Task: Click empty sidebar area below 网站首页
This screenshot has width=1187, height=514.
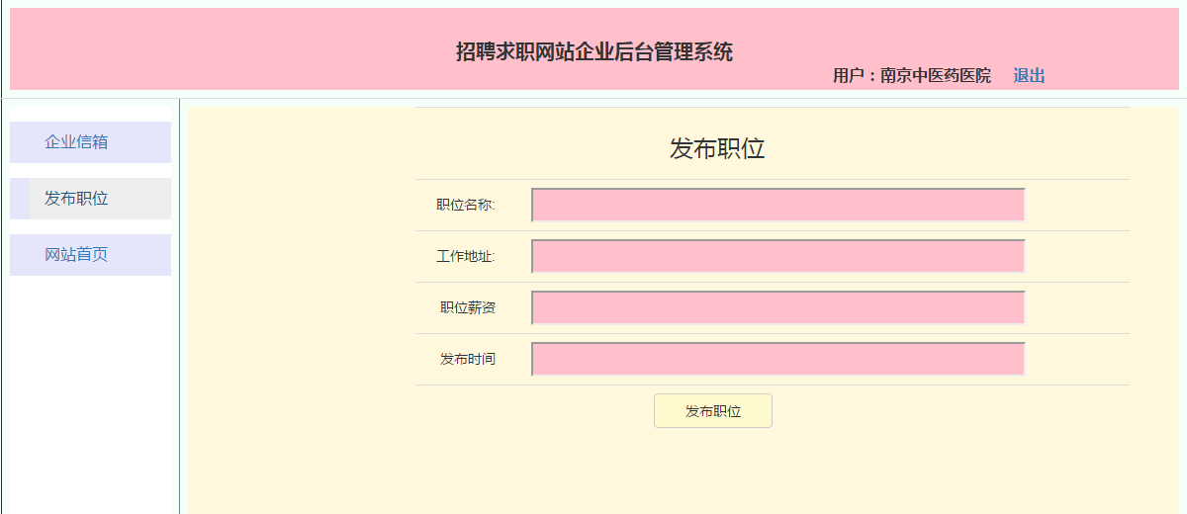Action: (x=89, y=395)
